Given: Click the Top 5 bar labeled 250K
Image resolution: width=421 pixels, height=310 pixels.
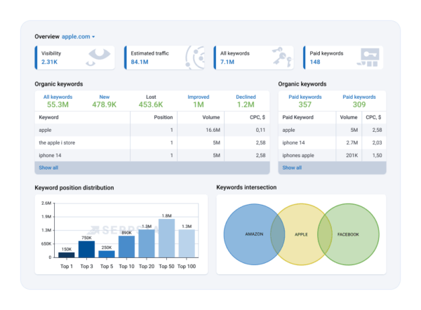Looking at the screenshot, I should pyautogui.click(x=107, y=254).
